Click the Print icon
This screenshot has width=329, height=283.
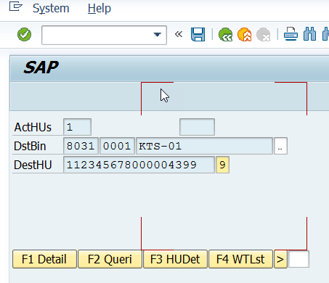tap(291, 34)
